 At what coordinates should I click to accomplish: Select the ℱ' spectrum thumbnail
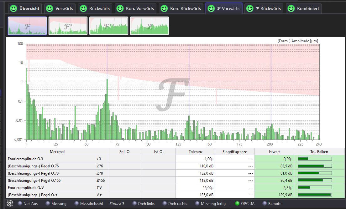point(68,26)
